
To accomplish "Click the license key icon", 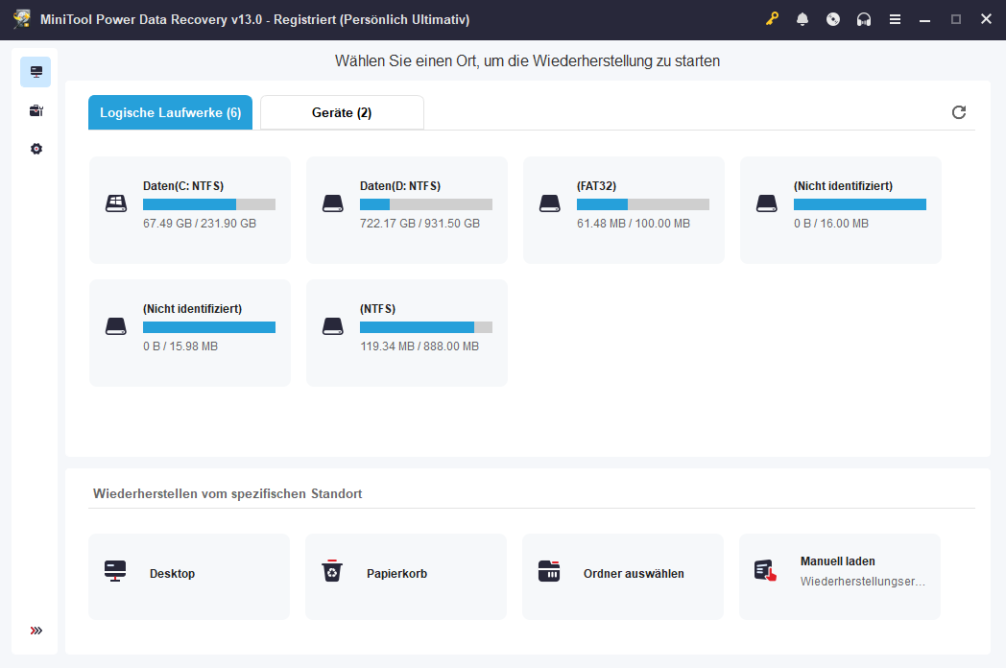I will pyautogui.click(x=772, y=19).
